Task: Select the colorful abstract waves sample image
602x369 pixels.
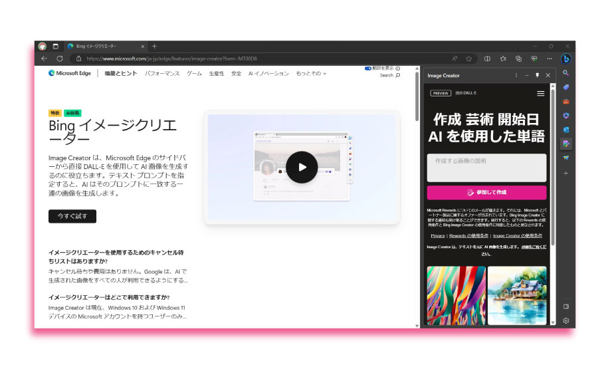Action: click(456, 296)
